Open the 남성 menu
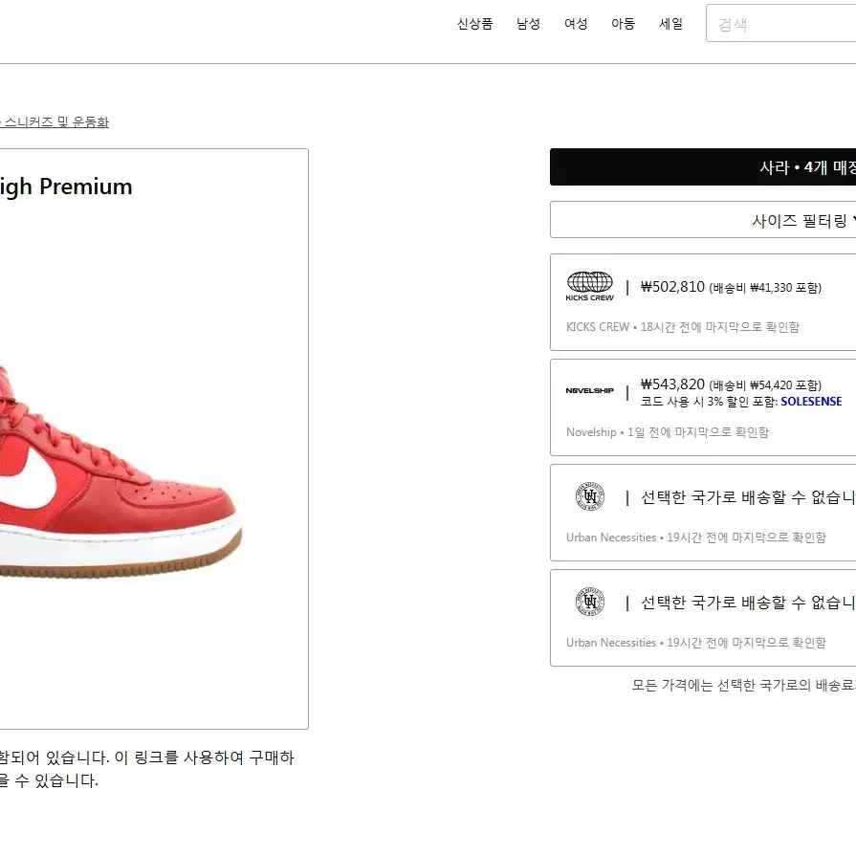This screenshot has width=856, height=856. (x=528, y=24)
